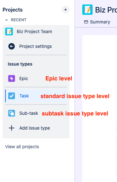Select the Epic issue type label
117x182 pixels.
coord(24,78)
